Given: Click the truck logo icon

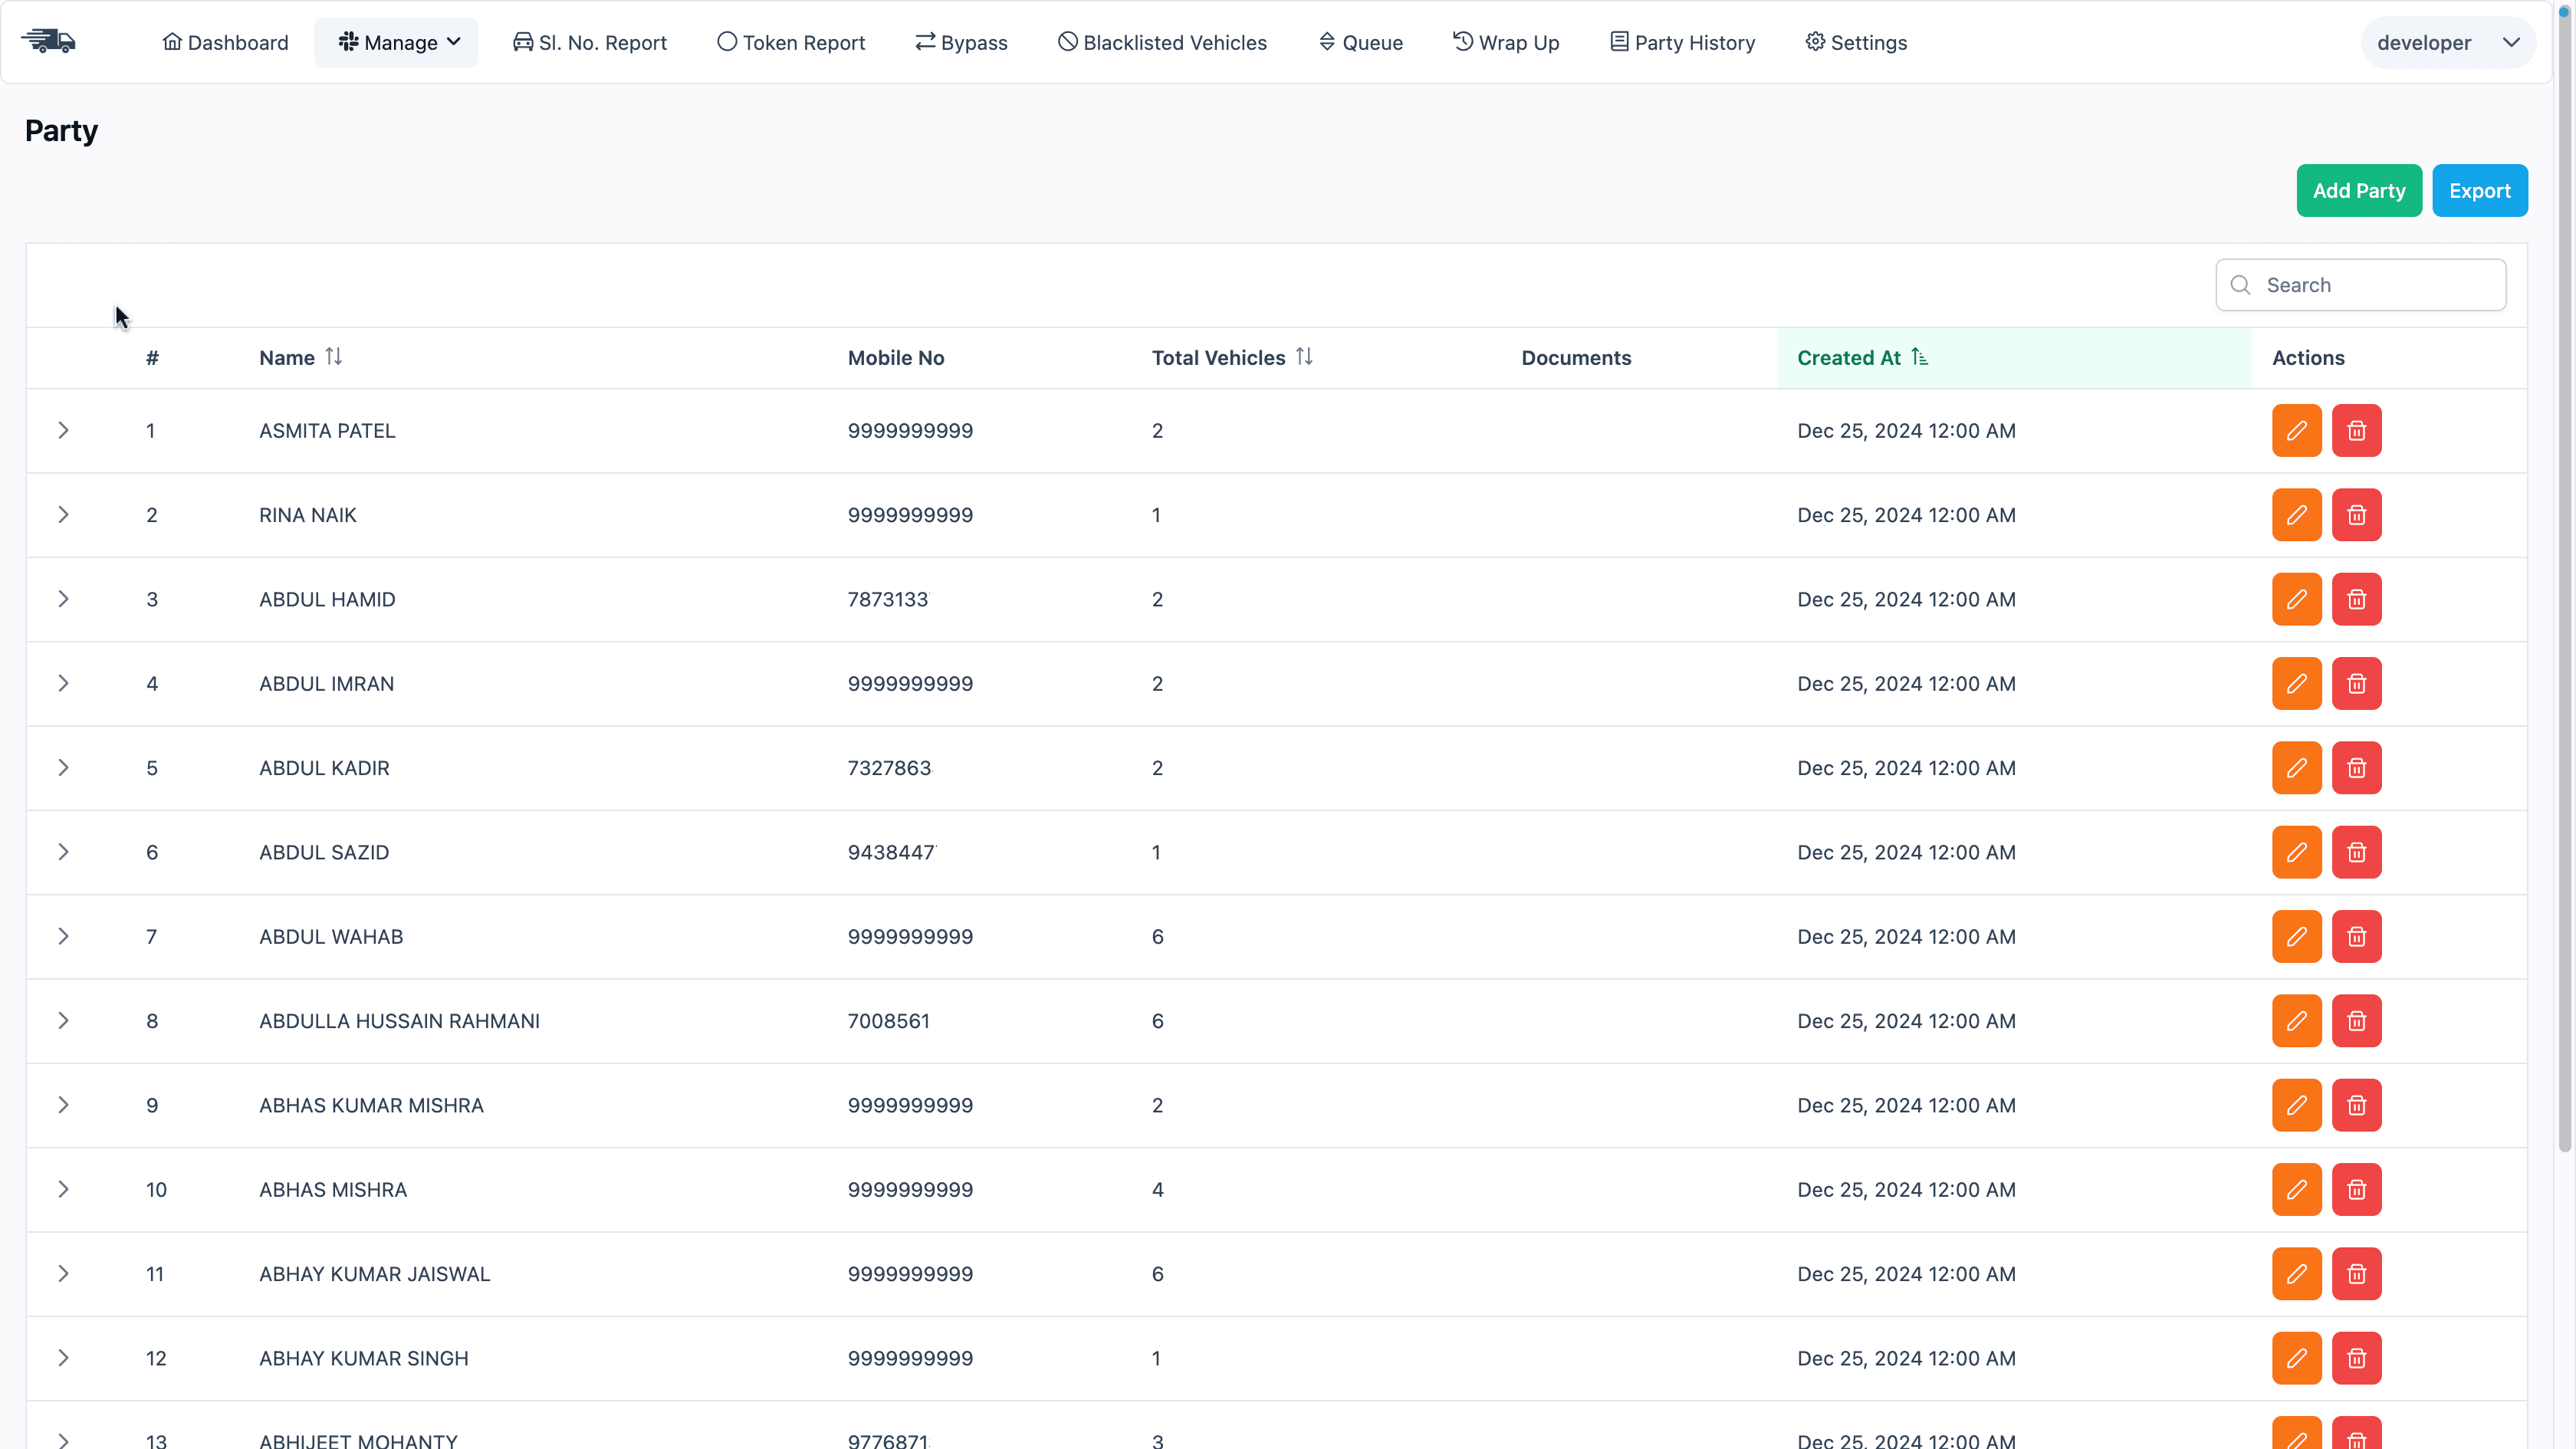Looking at the screenshot, I should tap(48, 42).
